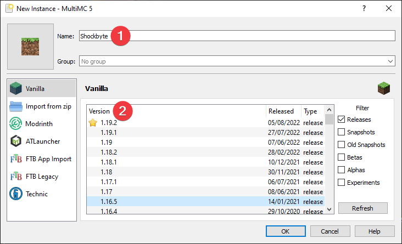Select the FTB Legacy tab
The height and width of the screenshot is (244, 402).
point(42,176)
